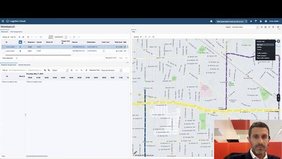Click the Destination column header

tap(91, 42)
